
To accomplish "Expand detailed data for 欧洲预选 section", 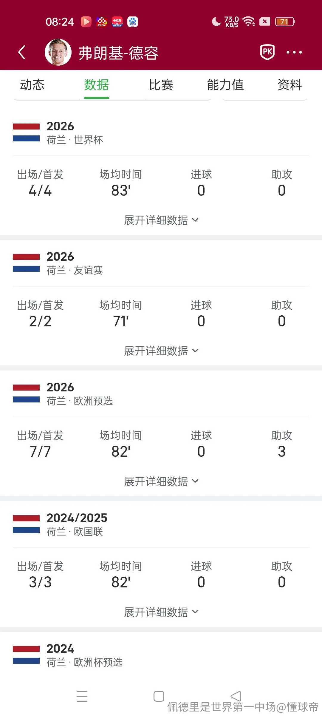I will (161, 481).
